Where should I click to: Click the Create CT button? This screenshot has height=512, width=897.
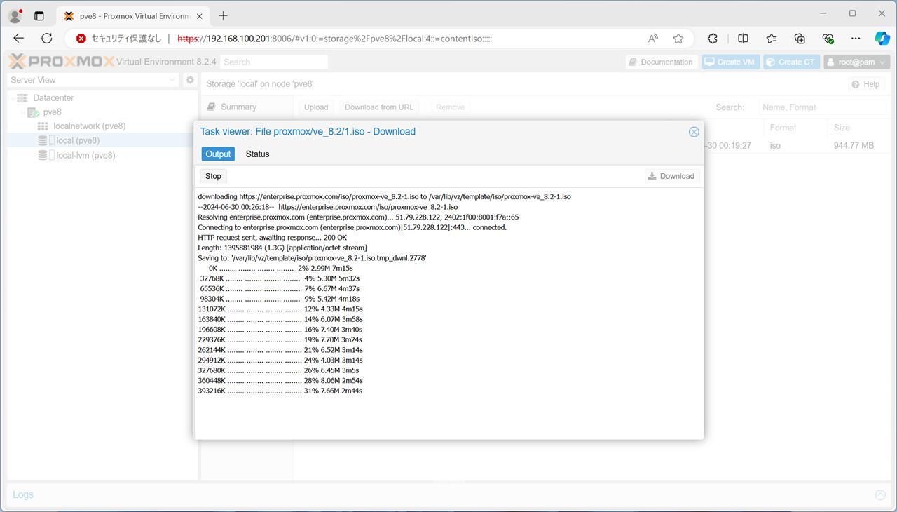(790, 62)
